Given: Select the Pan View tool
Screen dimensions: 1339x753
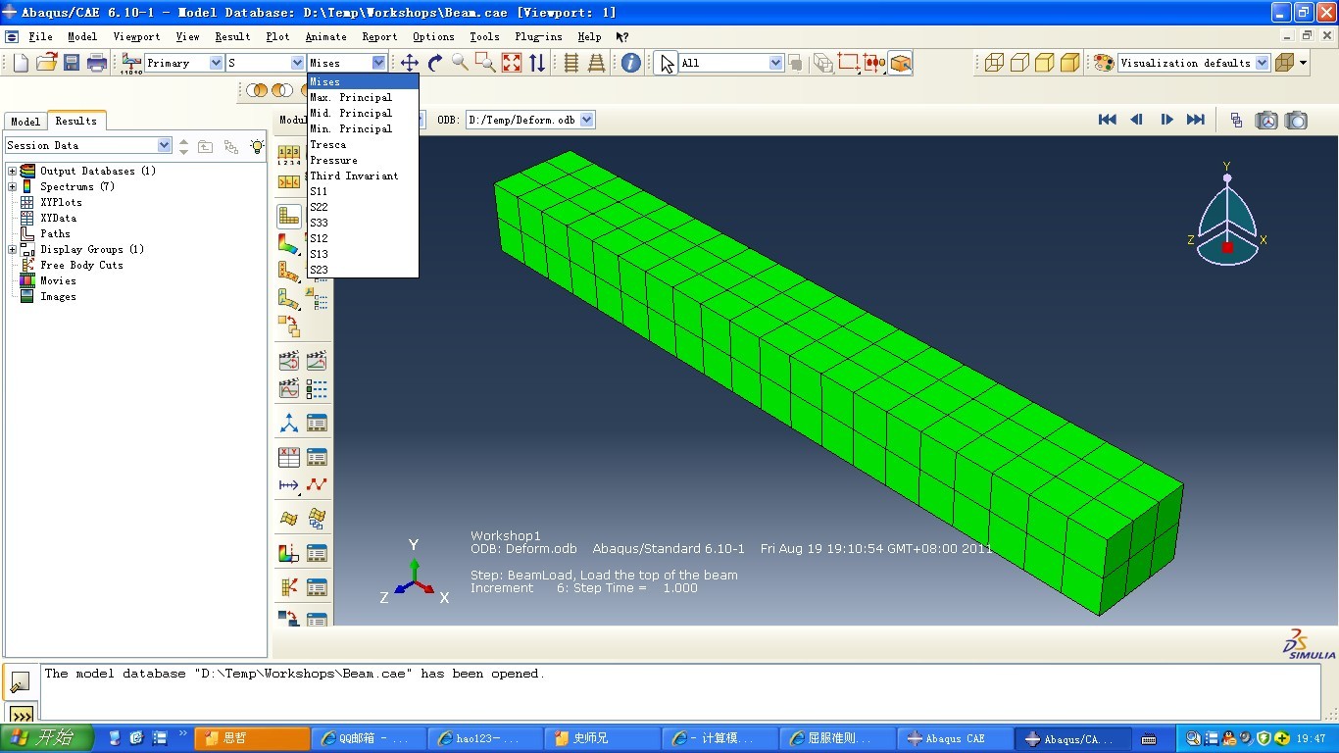Looking at the screenshot, I should [x=410, y=63].
